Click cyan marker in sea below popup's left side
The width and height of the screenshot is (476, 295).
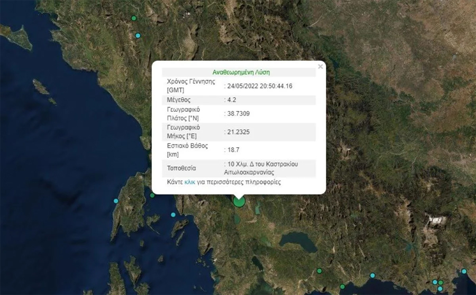point(173,215)
